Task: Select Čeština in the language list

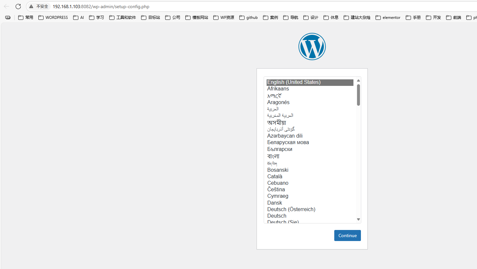Action: pyautogui.click(x=310, y=189)
